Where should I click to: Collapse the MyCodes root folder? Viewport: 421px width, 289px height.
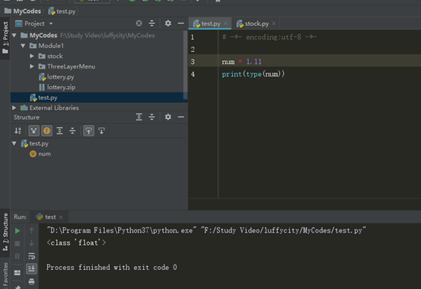coord(14,35)
